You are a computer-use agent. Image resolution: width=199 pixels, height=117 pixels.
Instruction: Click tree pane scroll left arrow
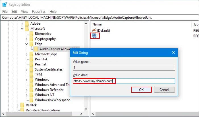(3, 114)
